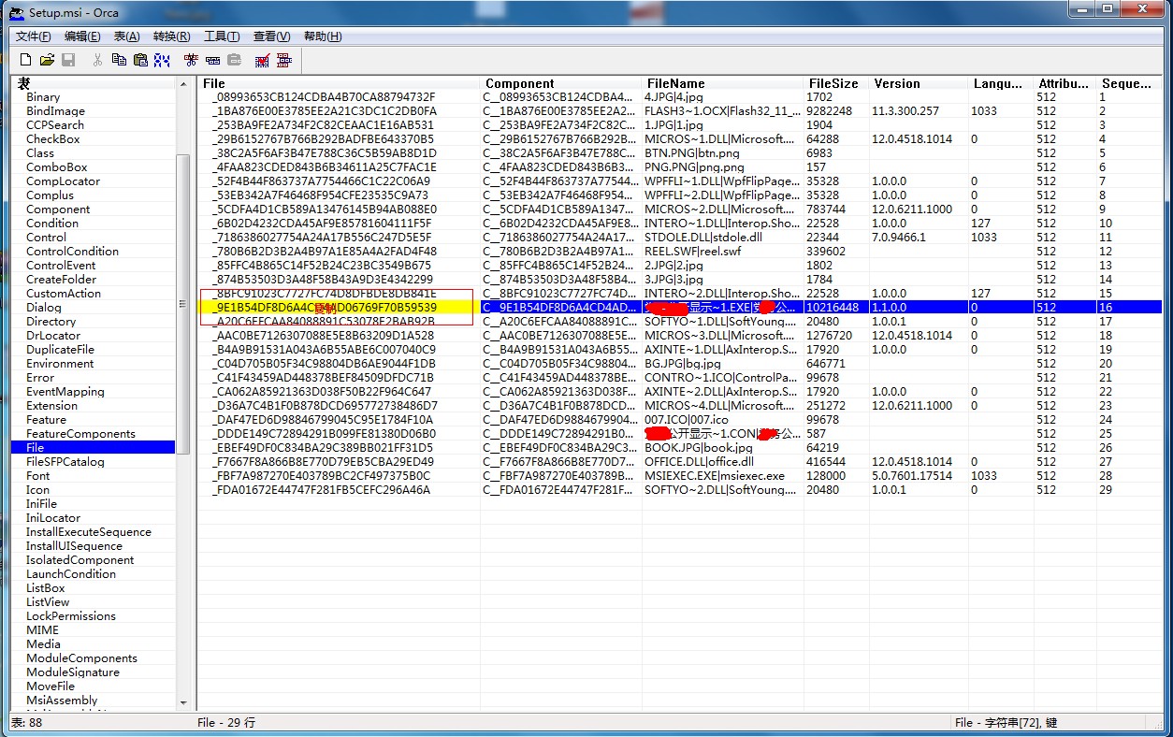The height and width of the screenshot is (737, 1173).
Task: Select the InstallExecuteSequence table
Action: (x=89, y=532)
